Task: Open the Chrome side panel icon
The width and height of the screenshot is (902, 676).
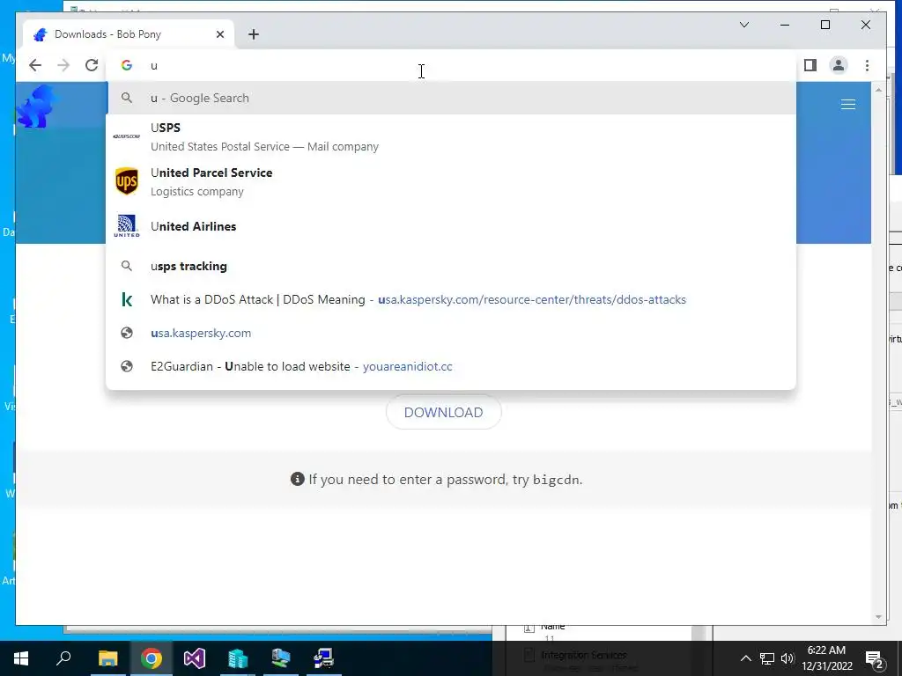Action: [810, 65]
